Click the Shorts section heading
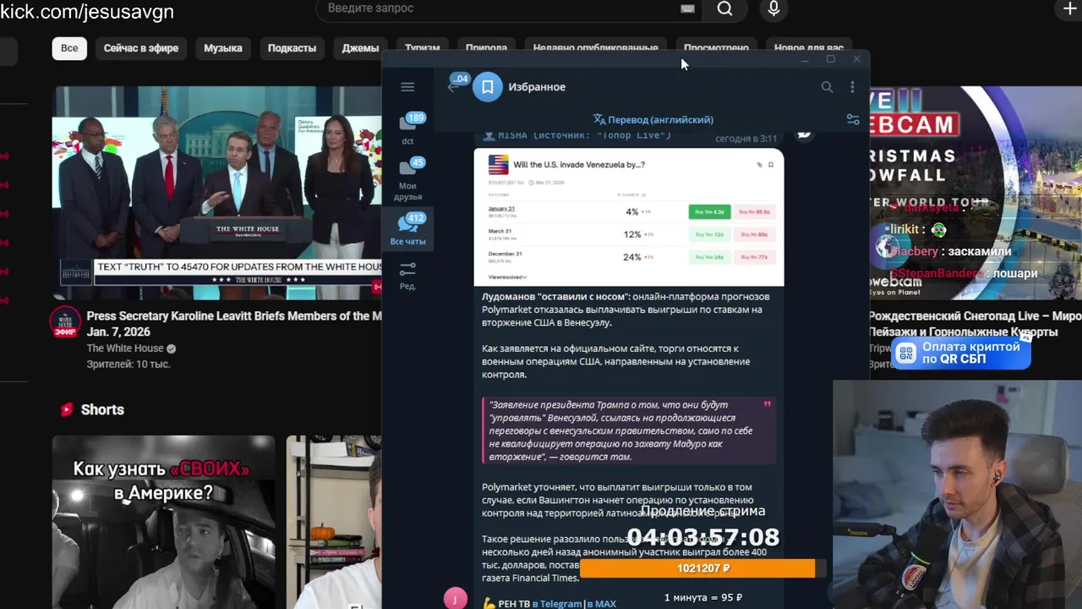This screenshot has height=609, width=1082. [102, 409]
